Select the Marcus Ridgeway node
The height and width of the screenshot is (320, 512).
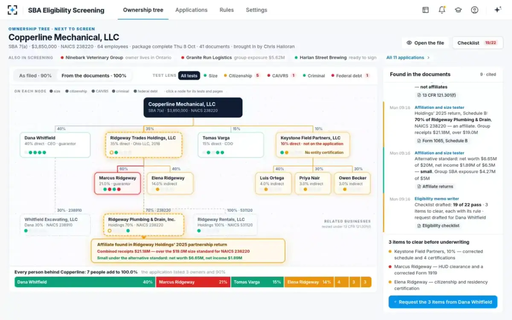point(117,183)
